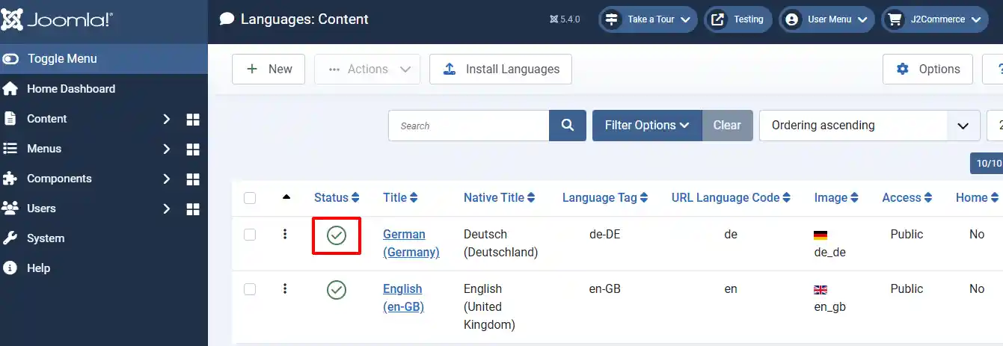Select the English row checkbox

250,289
